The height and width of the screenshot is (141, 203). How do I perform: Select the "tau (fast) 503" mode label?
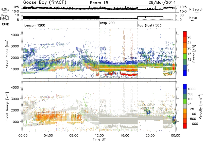point(150,25)
